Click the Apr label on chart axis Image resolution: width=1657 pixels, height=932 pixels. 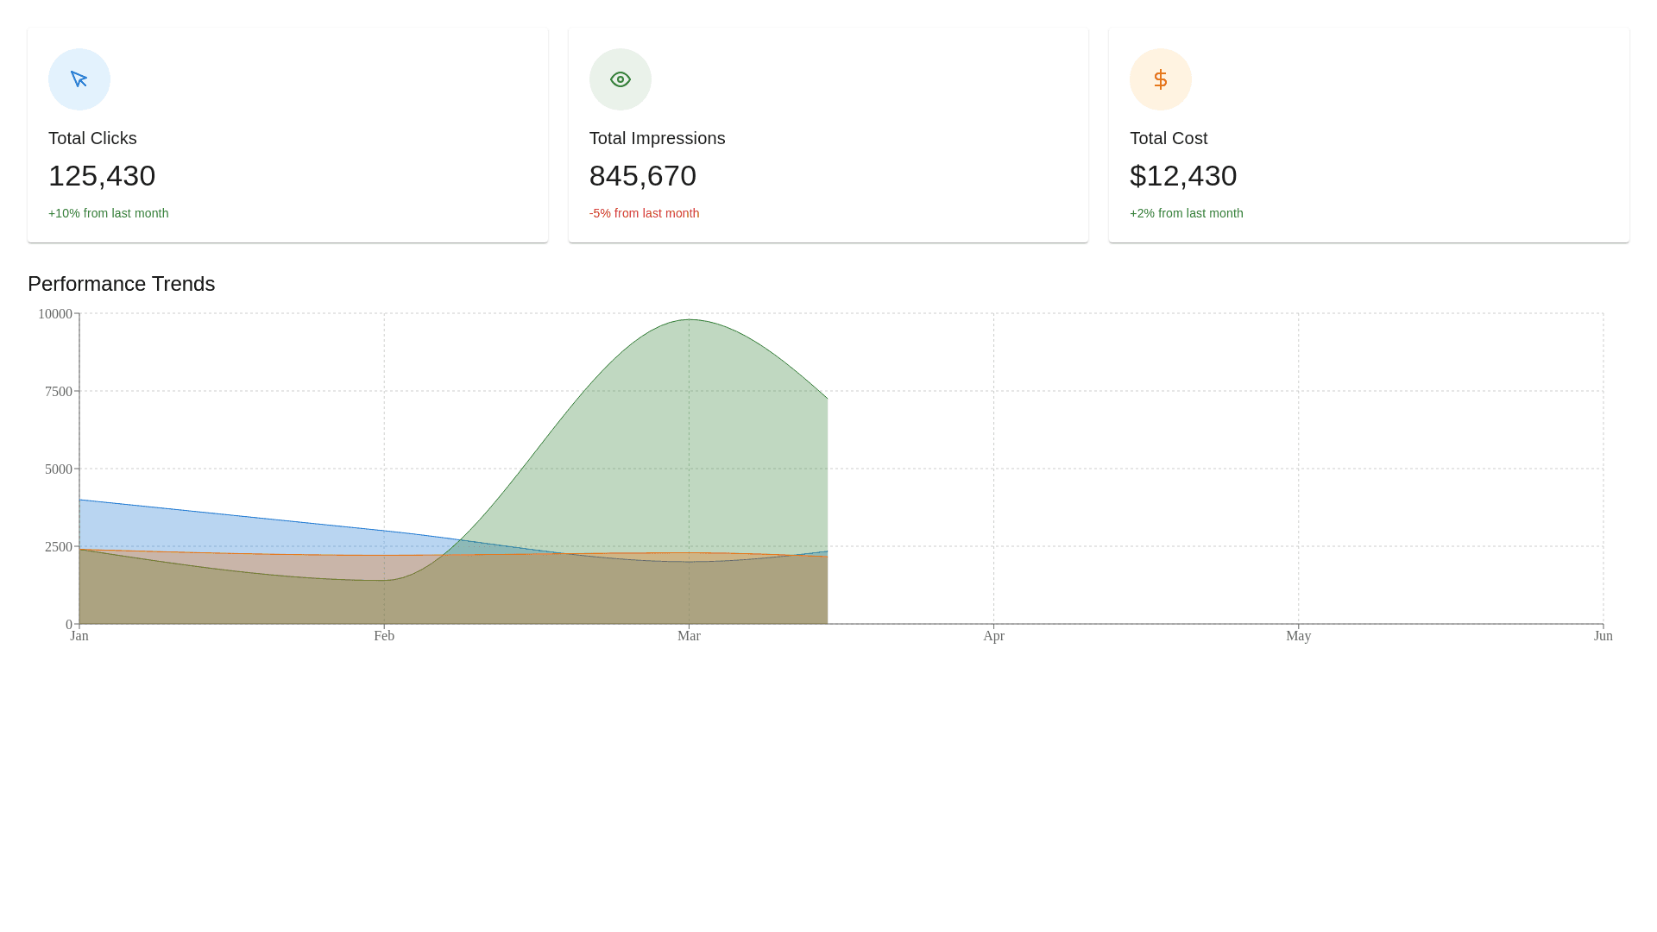point(993,636)
